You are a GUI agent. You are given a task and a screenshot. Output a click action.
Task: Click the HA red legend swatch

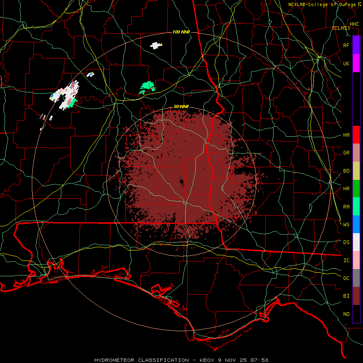356,135
